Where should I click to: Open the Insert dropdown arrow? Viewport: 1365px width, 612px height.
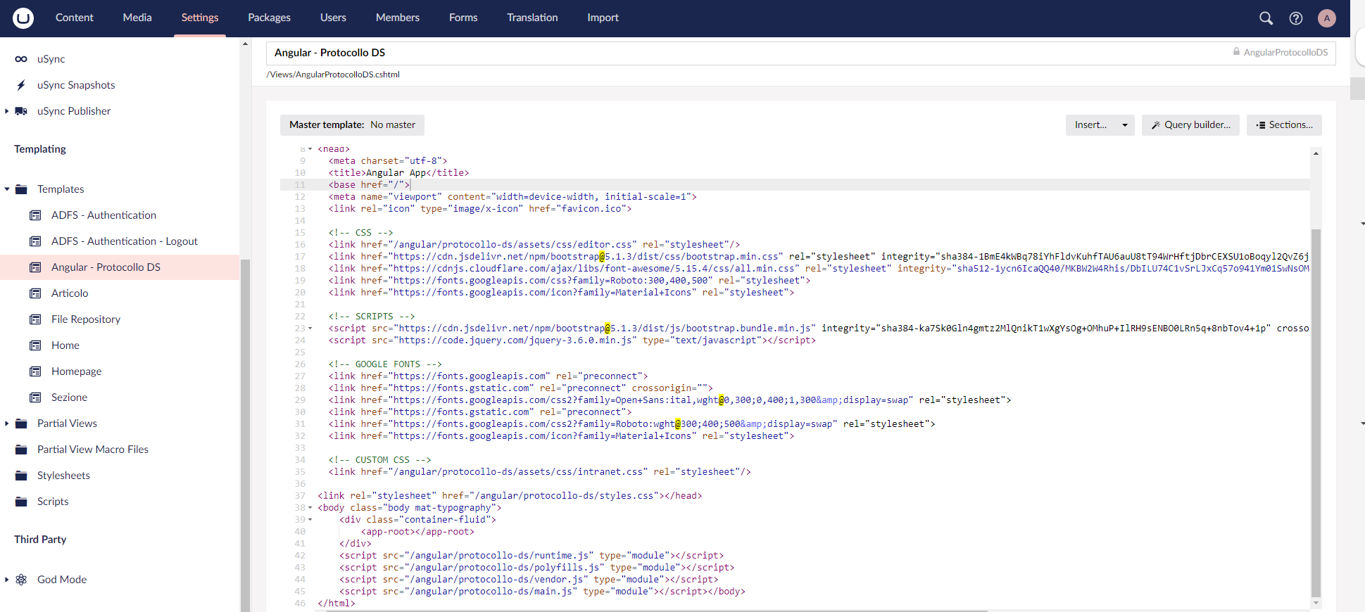click(1125, 125)
